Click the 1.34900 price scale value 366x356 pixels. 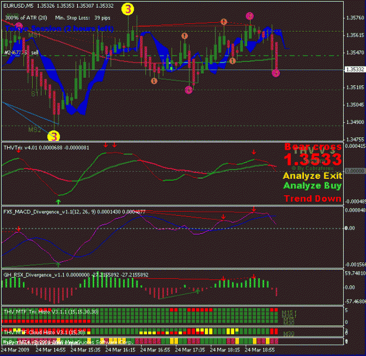(355, 122)
